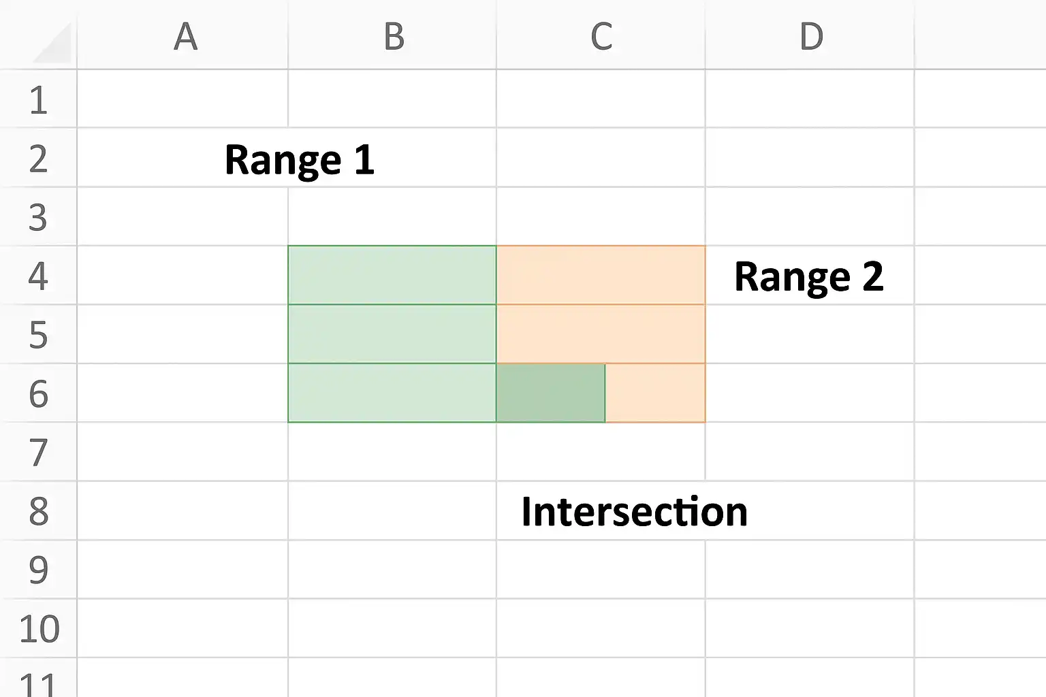Click the Intersection label text
Screen dimensions: 1046x697
pyautogui.click(x=634, y=511)
